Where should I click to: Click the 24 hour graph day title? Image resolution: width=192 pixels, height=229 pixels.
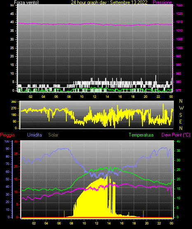tap(109, 2)
